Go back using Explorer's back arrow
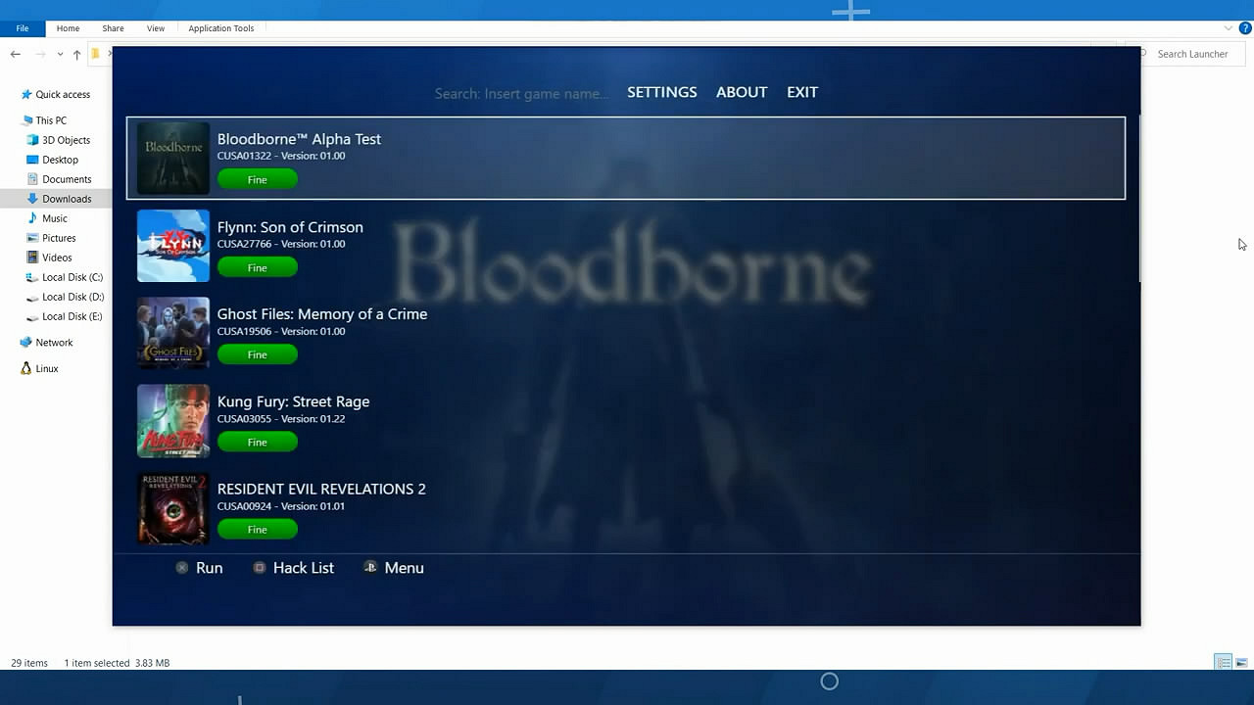This screenshot has width=1254, height=705. [x=16, y=54]
